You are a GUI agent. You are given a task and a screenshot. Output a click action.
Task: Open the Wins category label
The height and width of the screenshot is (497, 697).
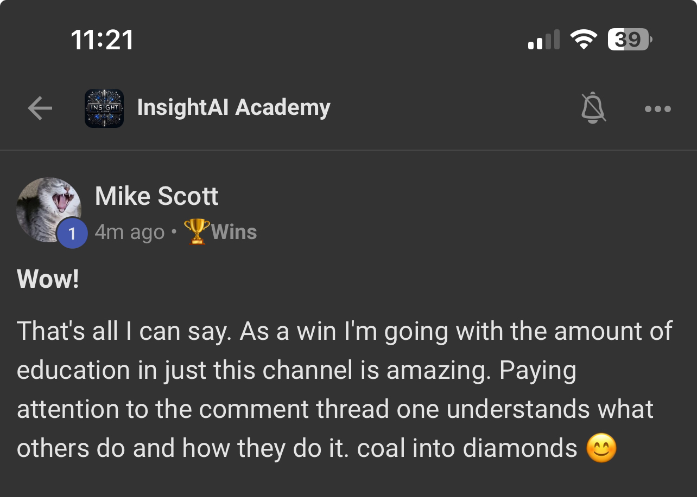click(233, 232)
